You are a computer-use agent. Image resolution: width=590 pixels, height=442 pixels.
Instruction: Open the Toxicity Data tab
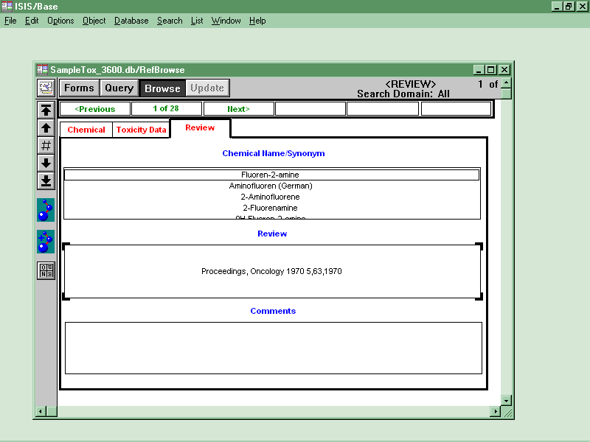141,130
